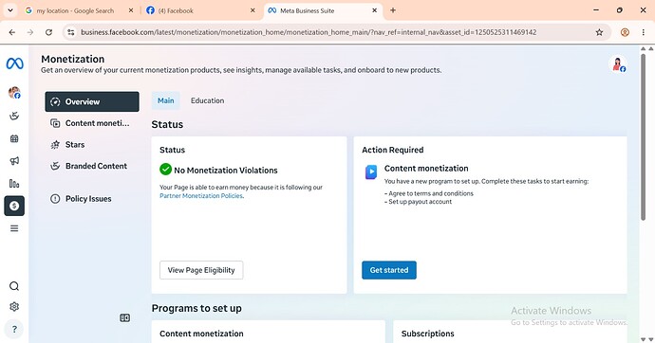Image resolution: width=655 pixels, height=343 pixels.
Task: Switch to the Education tab
Action: click(207, 100)
